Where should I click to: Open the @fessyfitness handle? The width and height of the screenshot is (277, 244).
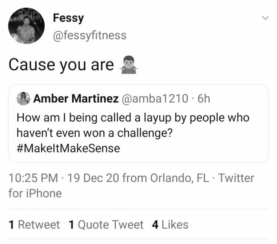(90, 35)
